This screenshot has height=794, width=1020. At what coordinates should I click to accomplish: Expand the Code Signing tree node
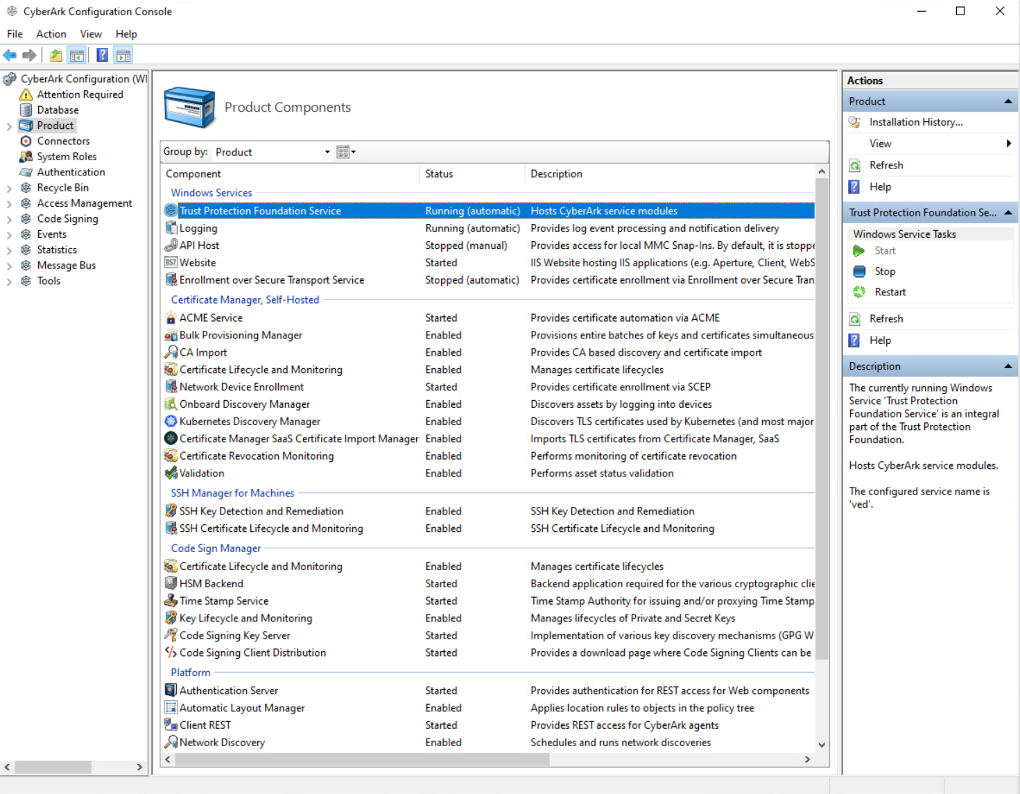coord(9,219)
